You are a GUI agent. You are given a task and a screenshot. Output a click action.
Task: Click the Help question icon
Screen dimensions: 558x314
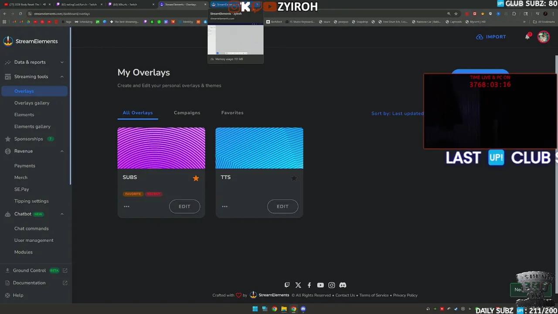pos(7,295)
